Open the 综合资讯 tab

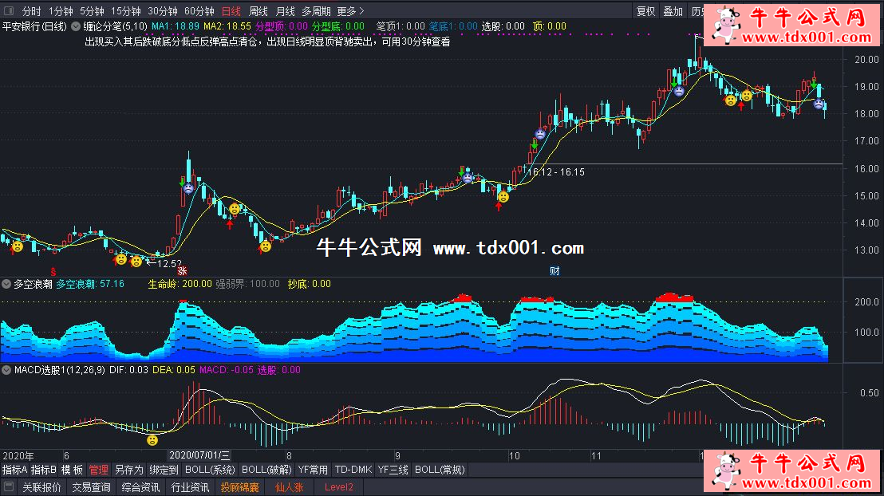click(x=141, y=487)
